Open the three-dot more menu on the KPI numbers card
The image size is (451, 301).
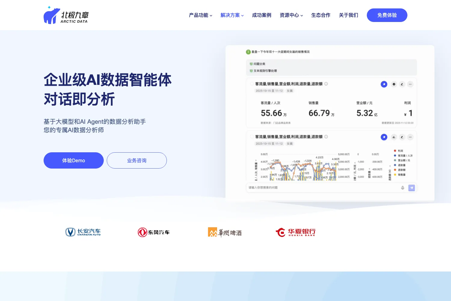coord(410,84)
